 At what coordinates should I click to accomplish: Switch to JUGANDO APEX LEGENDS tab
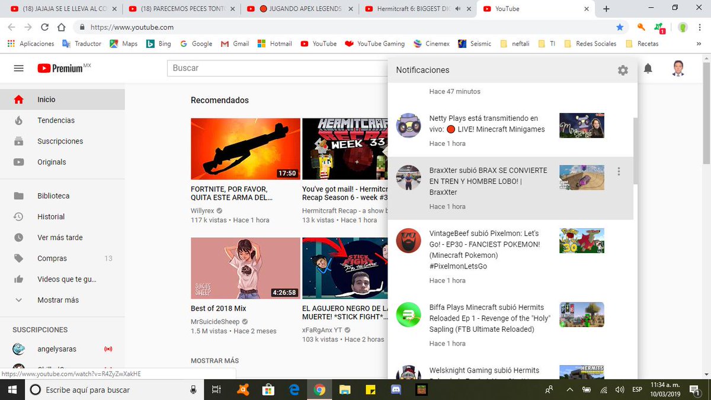[300, 9]
